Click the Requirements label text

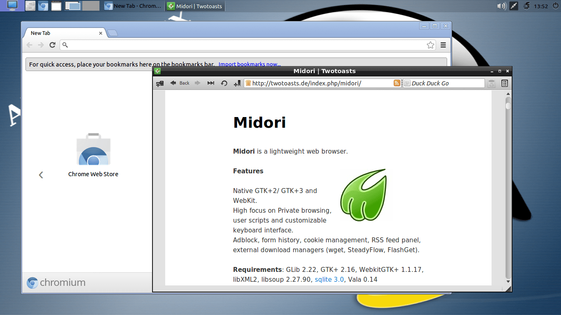257,269
